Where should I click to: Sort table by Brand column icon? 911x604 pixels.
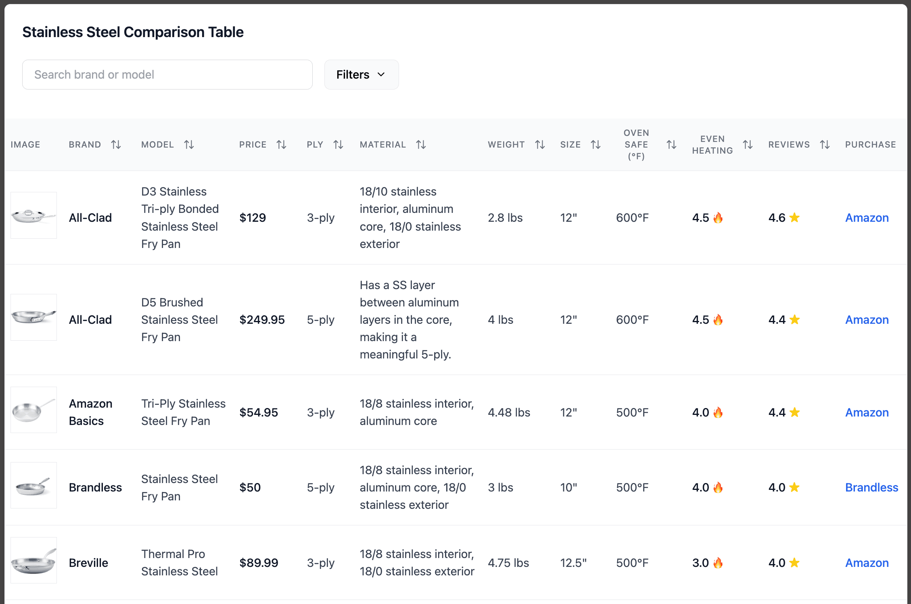point(116,144)
